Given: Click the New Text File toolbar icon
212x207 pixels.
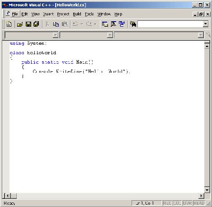Looking at the screenshot, I should [x=9, y=24].
